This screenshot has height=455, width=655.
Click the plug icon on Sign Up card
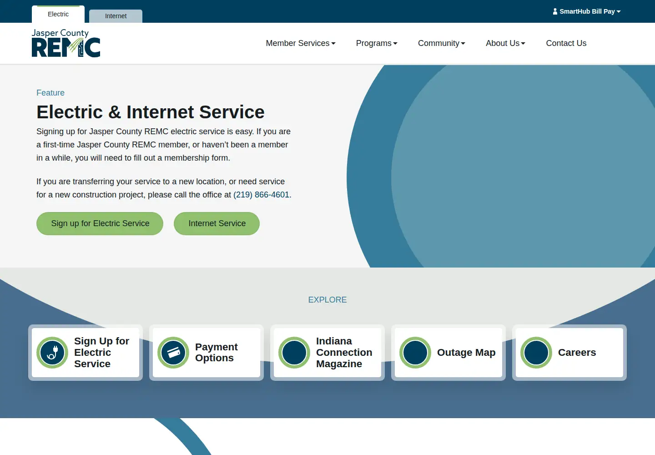tap(52, 353)
